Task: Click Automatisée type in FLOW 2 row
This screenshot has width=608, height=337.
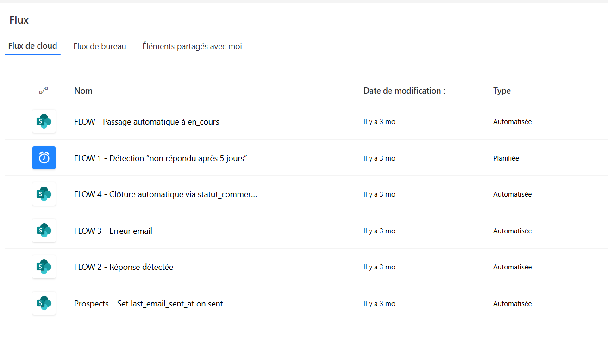Action: click(512, 267)
